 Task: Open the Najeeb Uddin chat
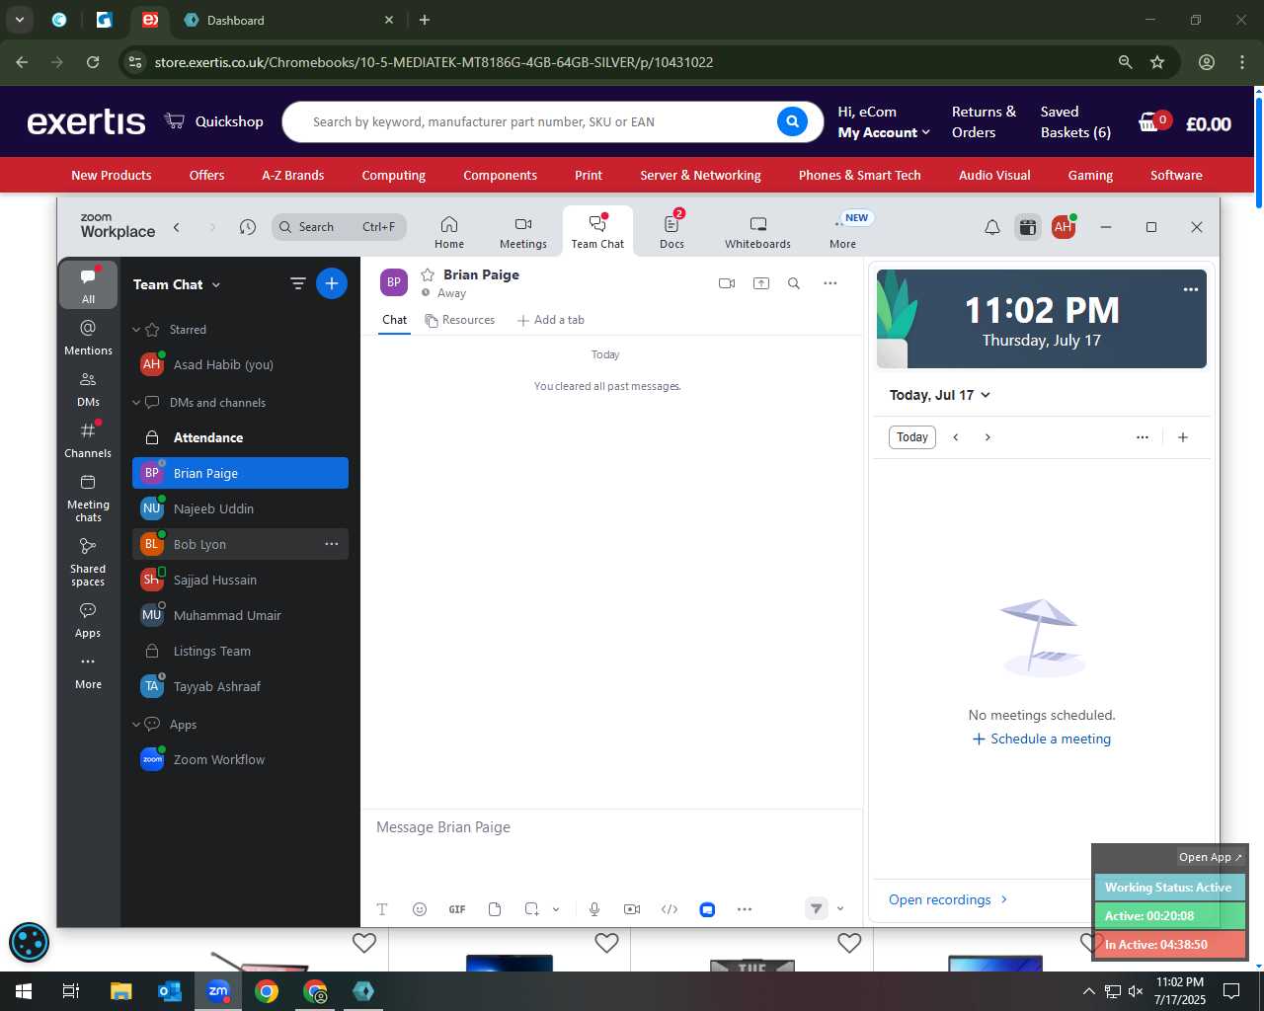[240, 508]
